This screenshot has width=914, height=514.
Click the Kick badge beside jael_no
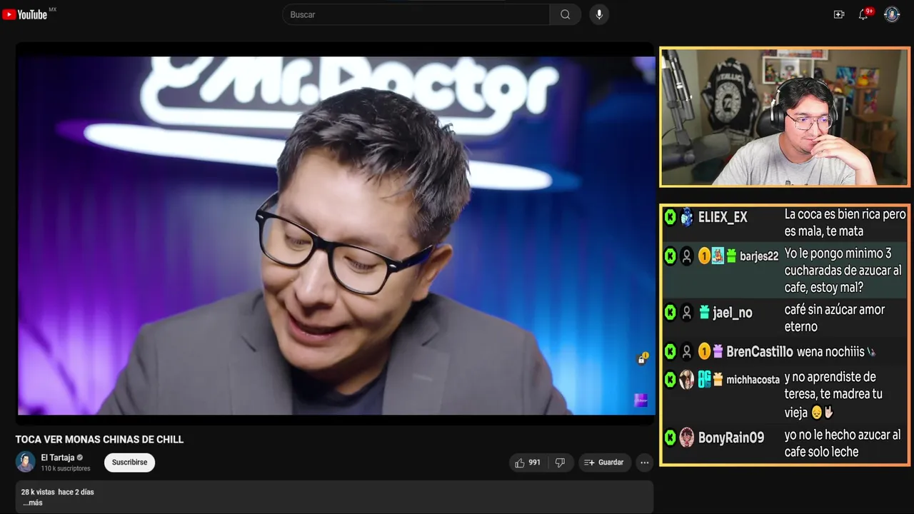click(x=670, y=313)
